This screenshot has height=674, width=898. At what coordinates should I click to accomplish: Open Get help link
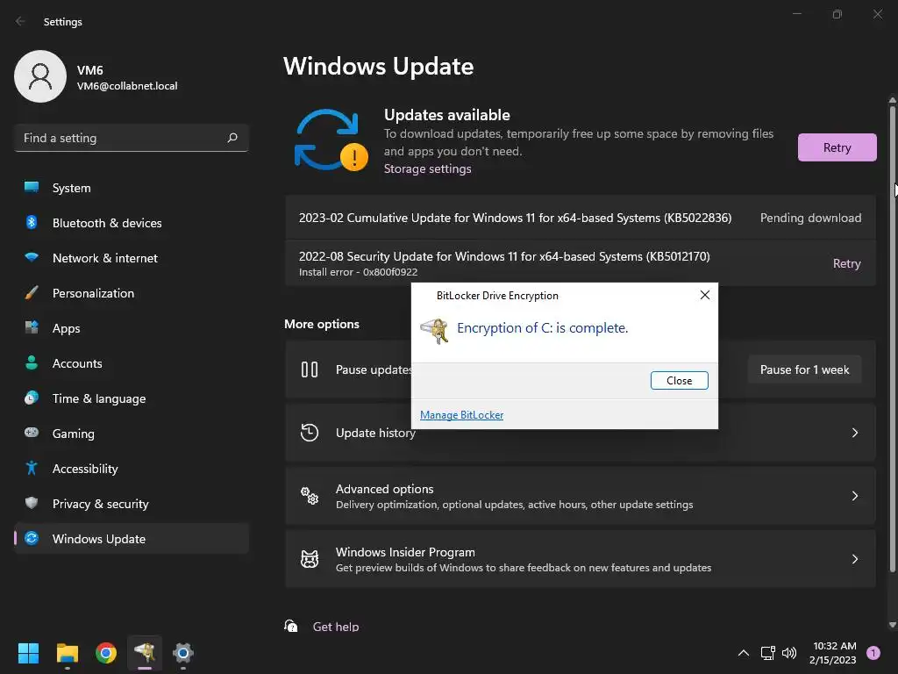tap(336, 627)
